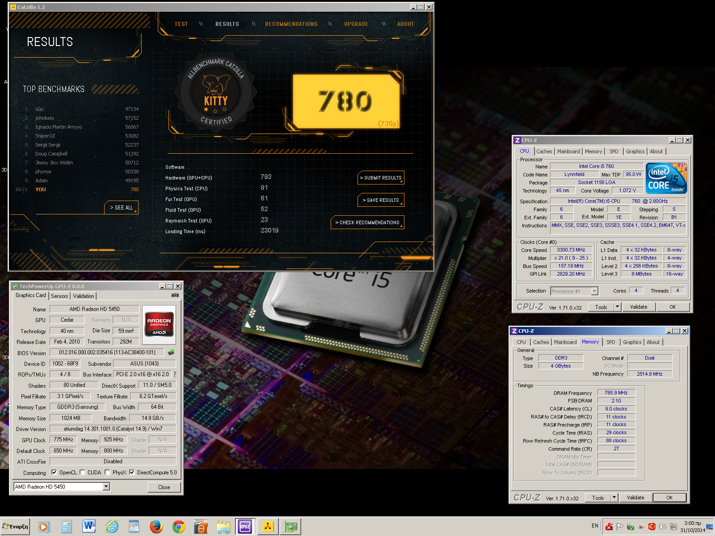Click the 780 score panel

point(346,102)
